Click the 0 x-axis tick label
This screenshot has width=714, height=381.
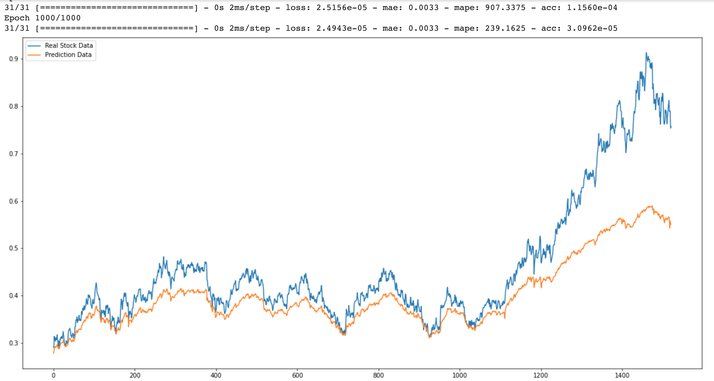point(54,376)
